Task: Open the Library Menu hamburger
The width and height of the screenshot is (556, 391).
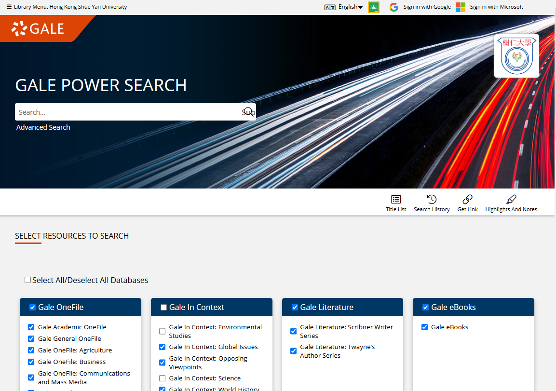Action: pos(9,7)
